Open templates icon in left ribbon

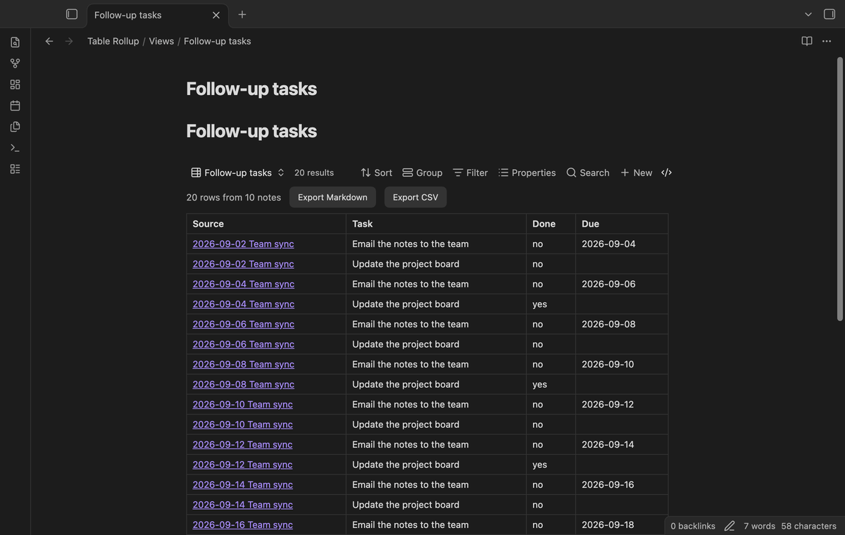(15, 127)
